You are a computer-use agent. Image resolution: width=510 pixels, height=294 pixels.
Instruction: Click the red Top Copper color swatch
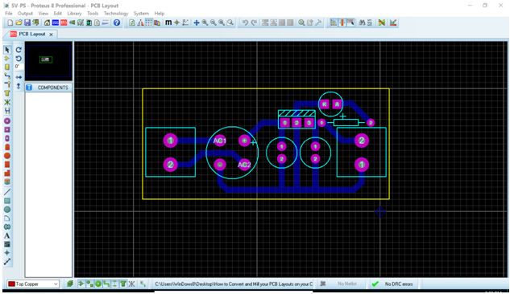[11, 284]
